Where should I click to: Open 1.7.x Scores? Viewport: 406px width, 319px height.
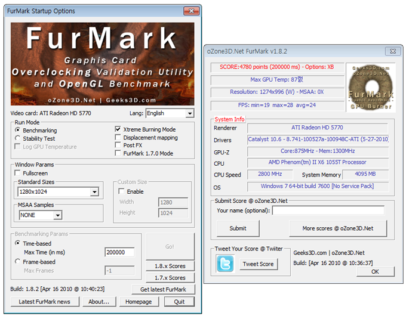point(170,278)
